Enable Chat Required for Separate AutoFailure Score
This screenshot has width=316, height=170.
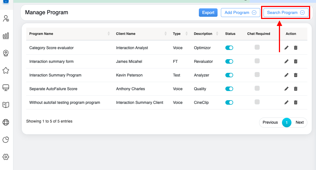click(257, 88)
